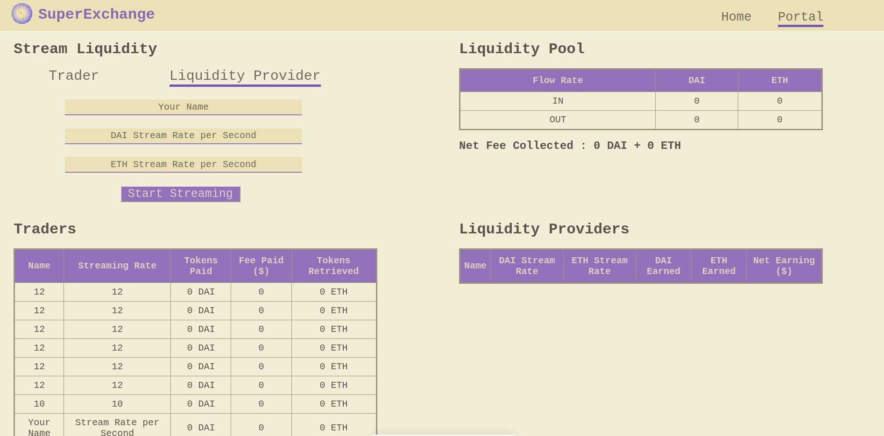The image size is (884, 436).
Task: Select the trader name cell showing 10
Action: tap(39, 404)
